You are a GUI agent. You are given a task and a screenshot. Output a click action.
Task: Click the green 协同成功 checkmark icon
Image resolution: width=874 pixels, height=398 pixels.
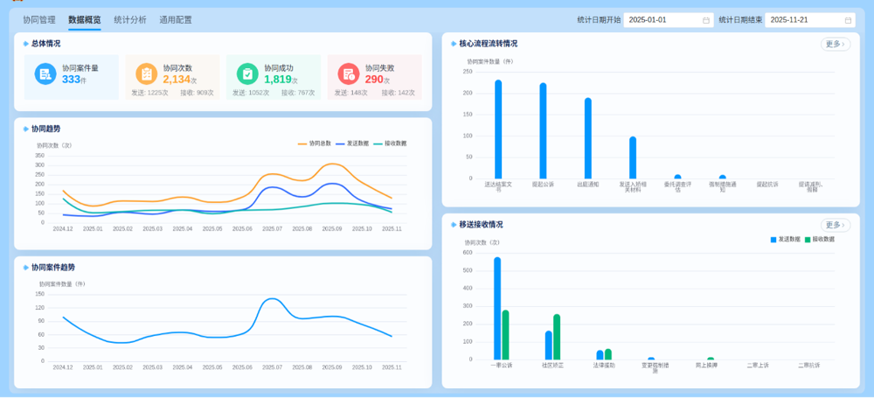(x=247, y=74)
